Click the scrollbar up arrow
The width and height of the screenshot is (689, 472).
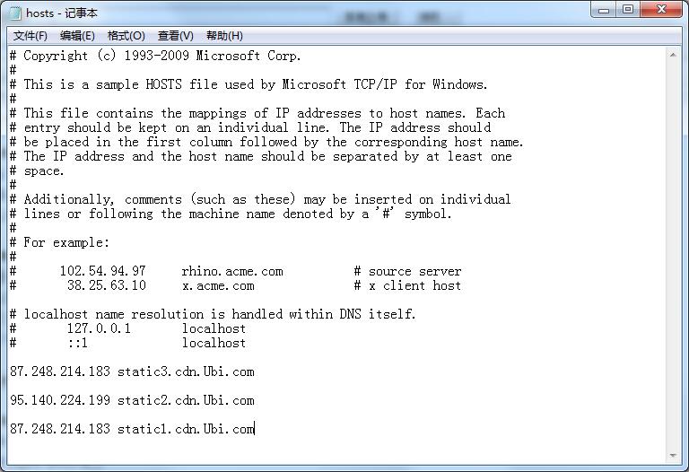(x=673, y=55)
